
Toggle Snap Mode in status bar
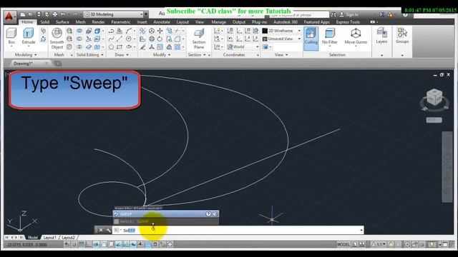pyautogui.click(x=74, y=244)
